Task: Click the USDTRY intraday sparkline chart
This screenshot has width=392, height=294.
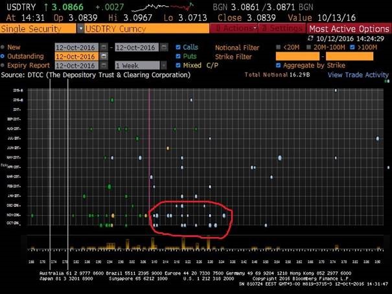Action: click(x=163, y=7)
